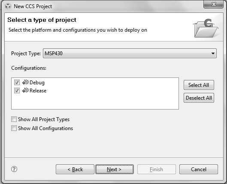Image resolution: width=227 pixels, height=184 pixels.
Task: Select the Release item in configurations list
Action: tap(38, 91)
